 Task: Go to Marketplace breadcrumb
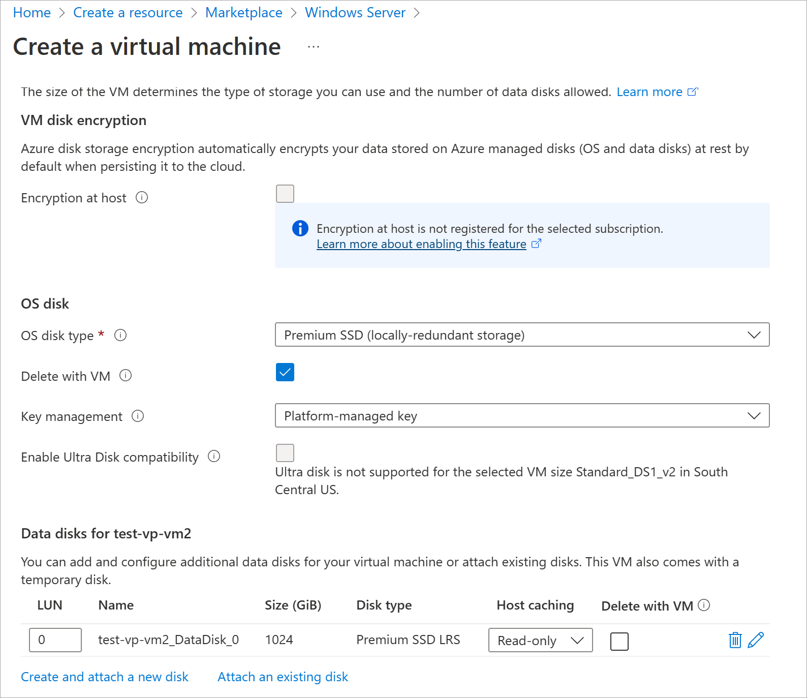[x=244, y=13]
